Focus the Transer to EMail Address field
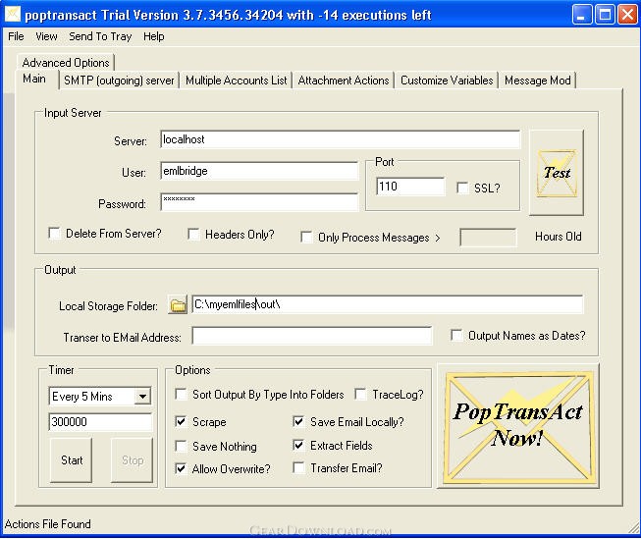 pos(312,336)
